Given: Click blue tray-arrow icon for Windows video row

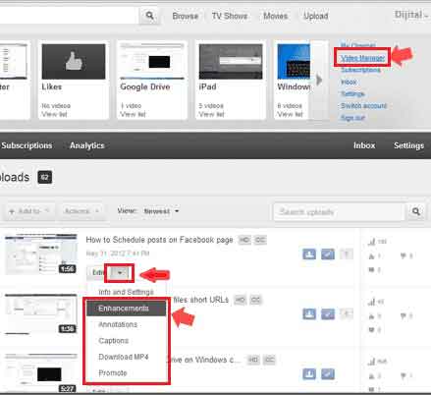Looking at the screenshot, I should click(x=309, y=374).
